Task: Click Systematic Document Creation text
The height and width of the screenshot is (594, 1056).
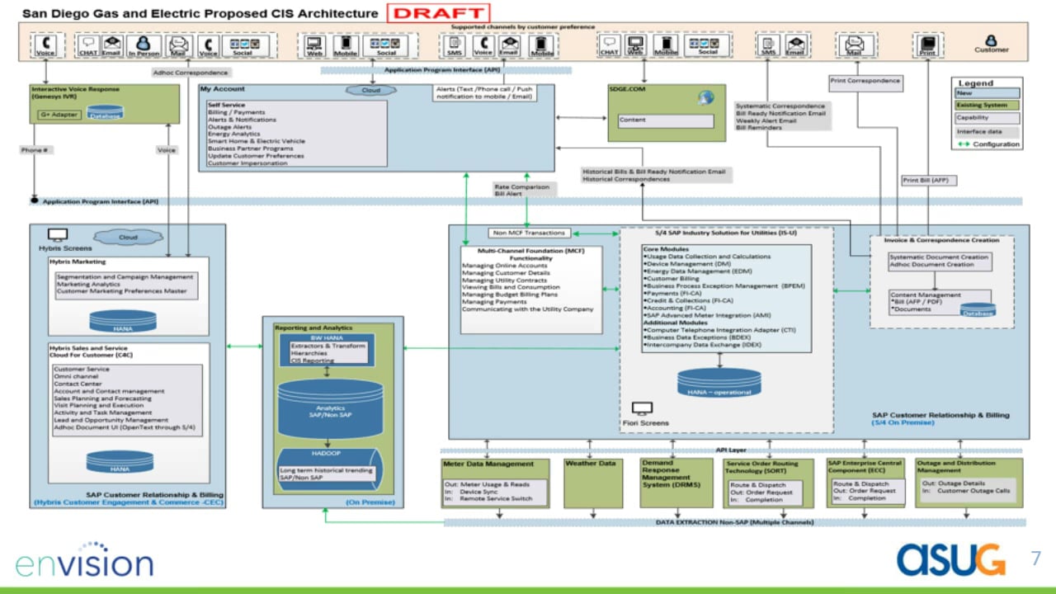Action: pyautogui.click(x=939, y=257)
